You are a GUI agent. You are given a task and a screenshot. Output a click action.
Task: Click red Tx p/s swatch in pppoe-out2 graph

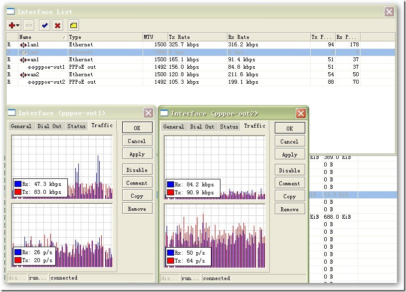point(171,261)
